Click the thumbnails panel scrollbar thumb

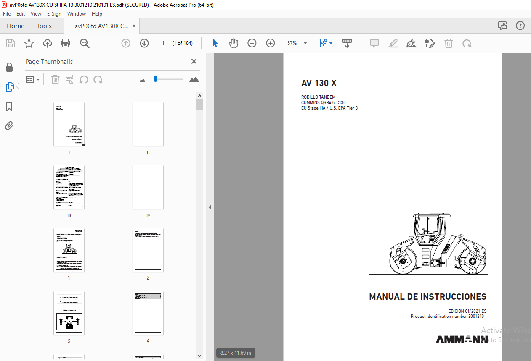(x=199, y=105)
